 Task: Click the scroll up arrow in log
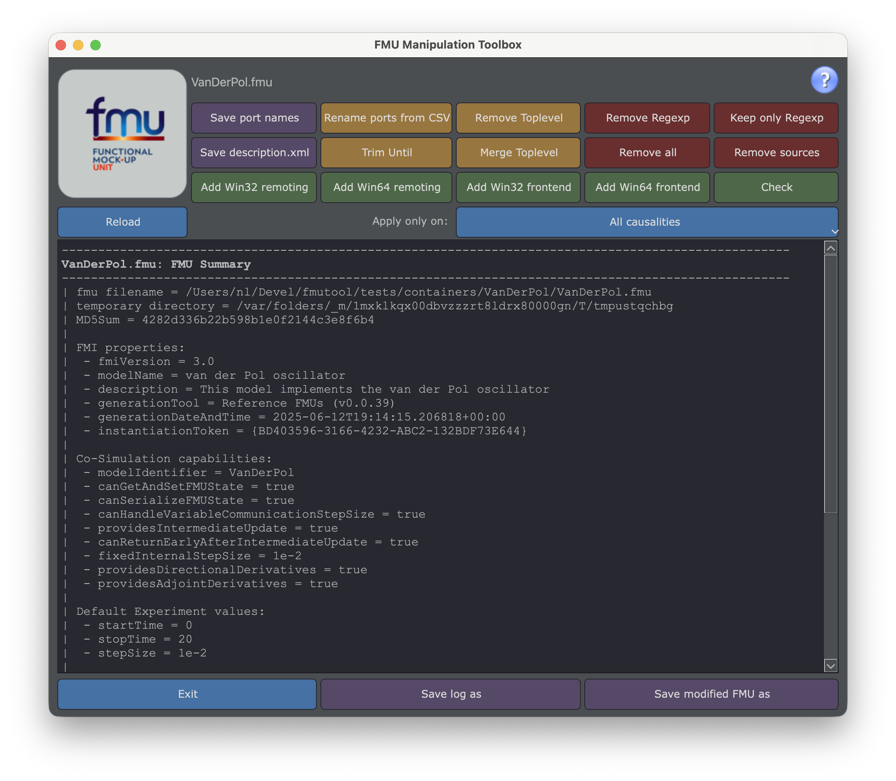pyautogui.click(x=830, y=248)
